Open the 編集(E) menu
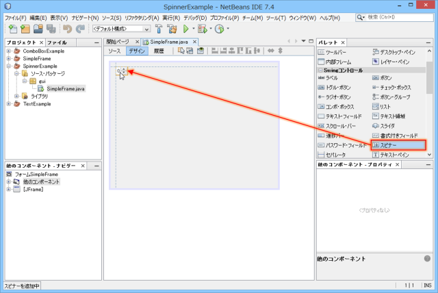Image resolution: width=438 pixels, height=293 pixels. (38, 18)
